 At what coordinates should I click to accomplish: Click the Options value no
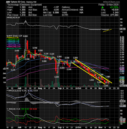82,7
